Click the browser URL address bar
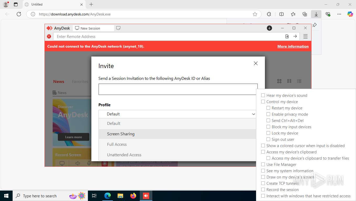This screenshot has height=201, width=356. [144, 14]
